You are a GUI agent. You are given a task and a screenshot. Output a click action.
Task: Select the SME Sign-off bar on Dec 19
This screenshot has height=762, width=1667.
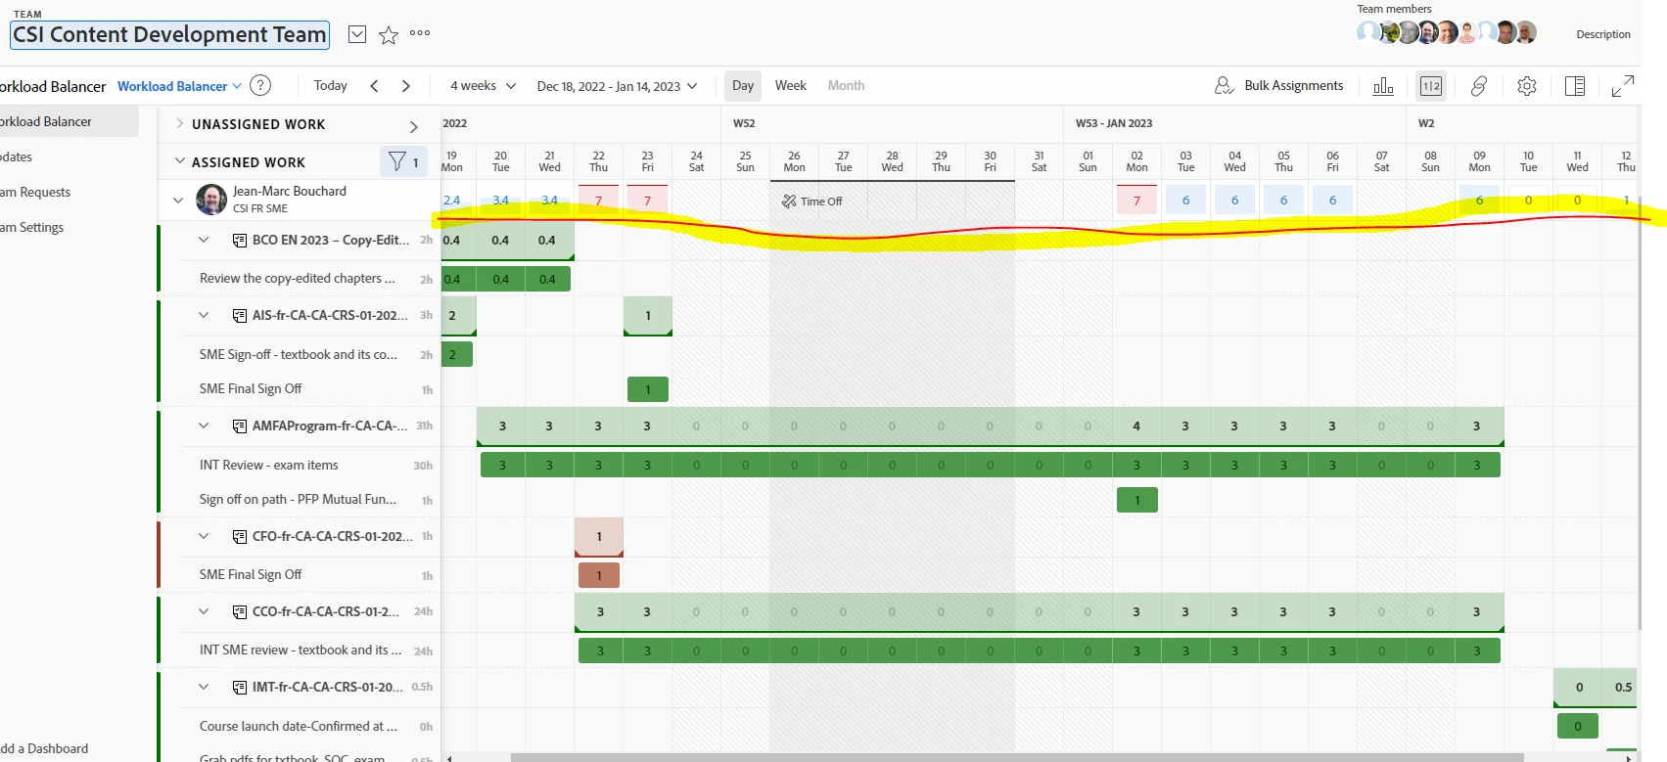point(457,354)
